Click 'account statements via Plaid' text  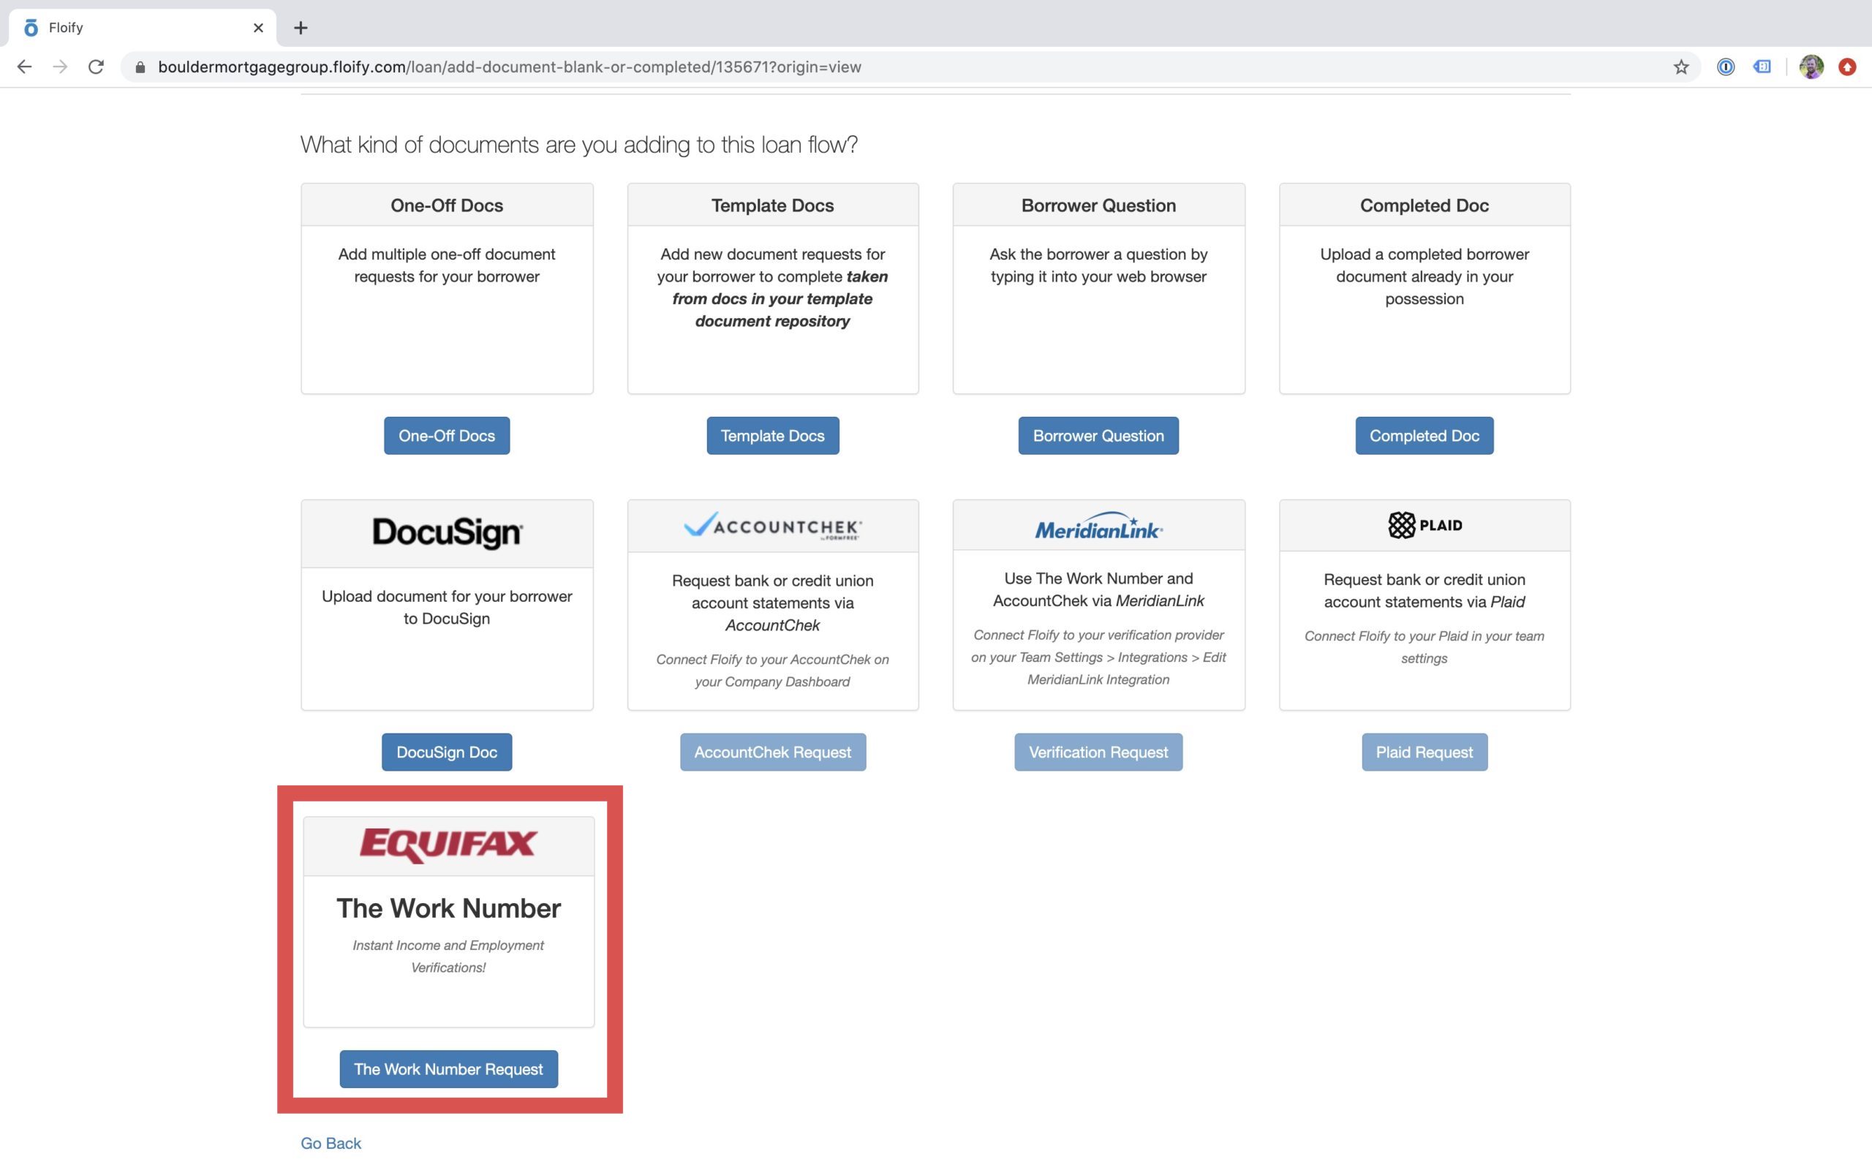1424,602
